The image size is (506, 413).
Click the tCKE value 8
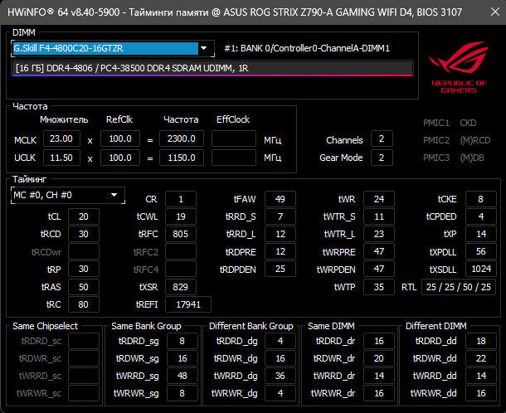pos(481,199)
